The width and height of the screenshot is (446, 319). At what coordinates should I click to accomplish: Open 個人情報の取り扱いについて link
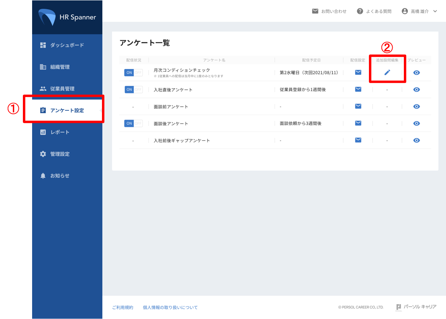[170, 307]
